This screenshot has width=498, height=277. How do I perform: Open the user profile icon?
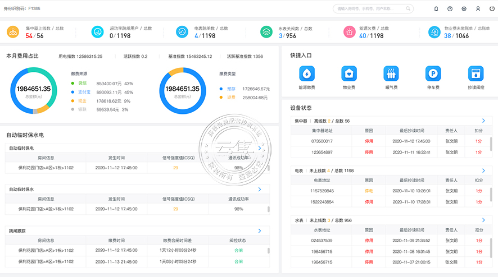(478, 9)
